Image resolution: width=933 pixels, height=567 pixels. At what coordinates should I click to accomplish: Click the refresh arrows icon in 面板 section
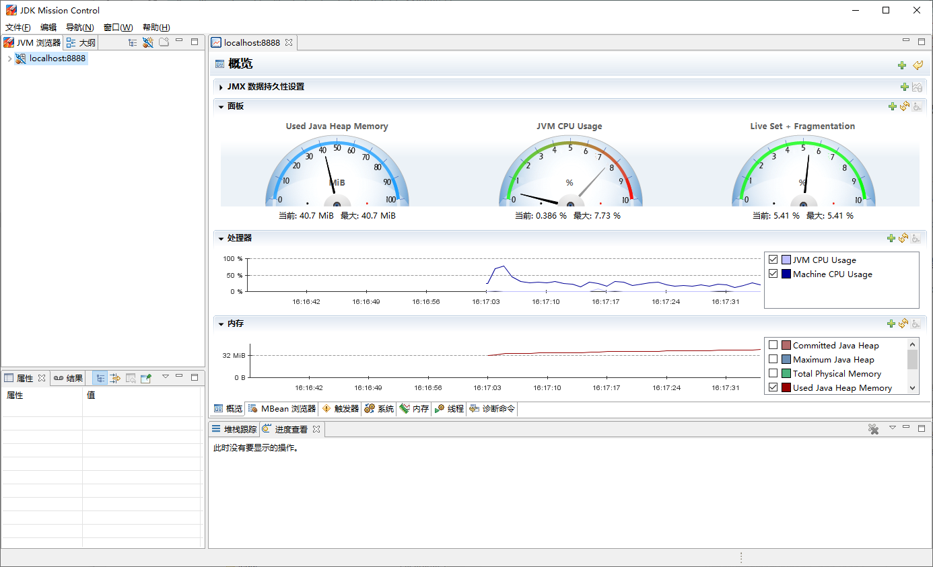905,106
